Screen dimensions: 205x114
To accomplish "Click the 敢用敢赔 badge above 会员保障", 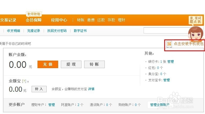I will coord(34,14).
